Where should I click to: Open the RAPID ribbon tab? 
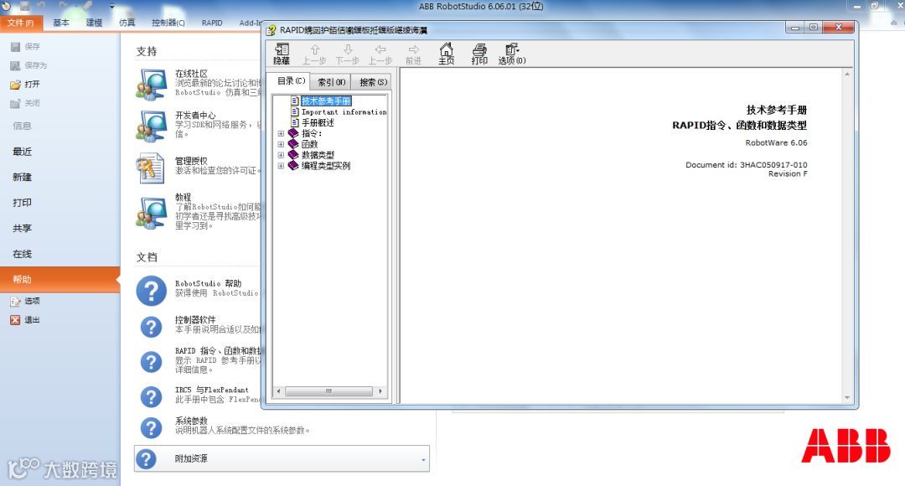[212, 23]
